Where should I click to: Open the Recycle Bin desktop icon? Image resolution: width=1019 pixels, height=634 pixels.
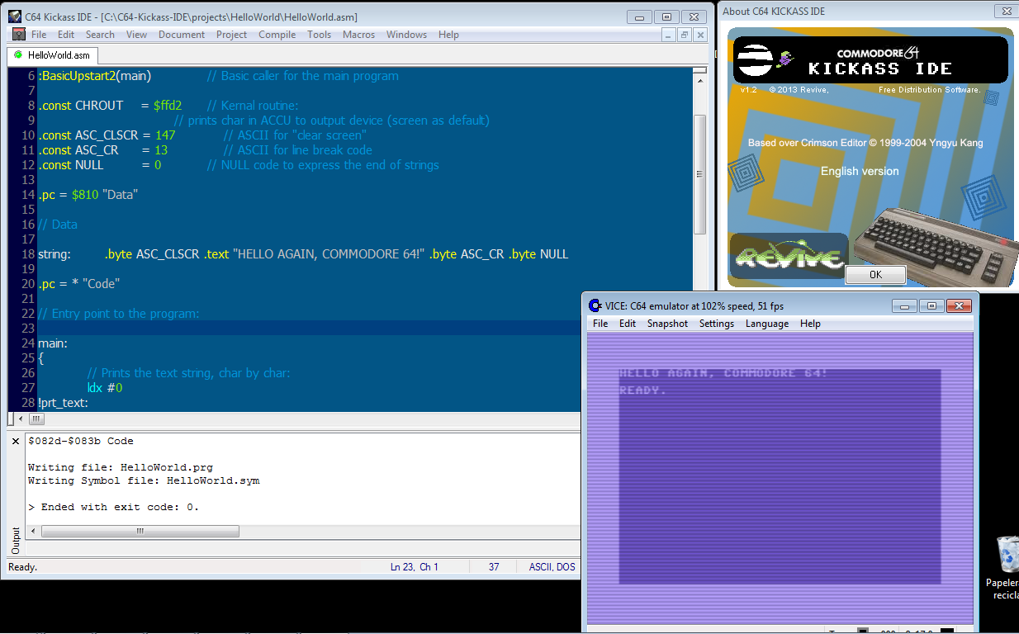[x=1007, y=553]
